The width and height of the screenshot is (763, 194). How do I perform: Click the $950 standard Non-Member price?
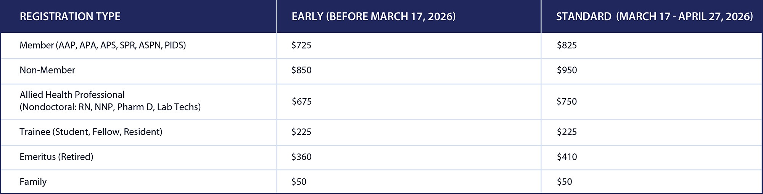point(567,70)
